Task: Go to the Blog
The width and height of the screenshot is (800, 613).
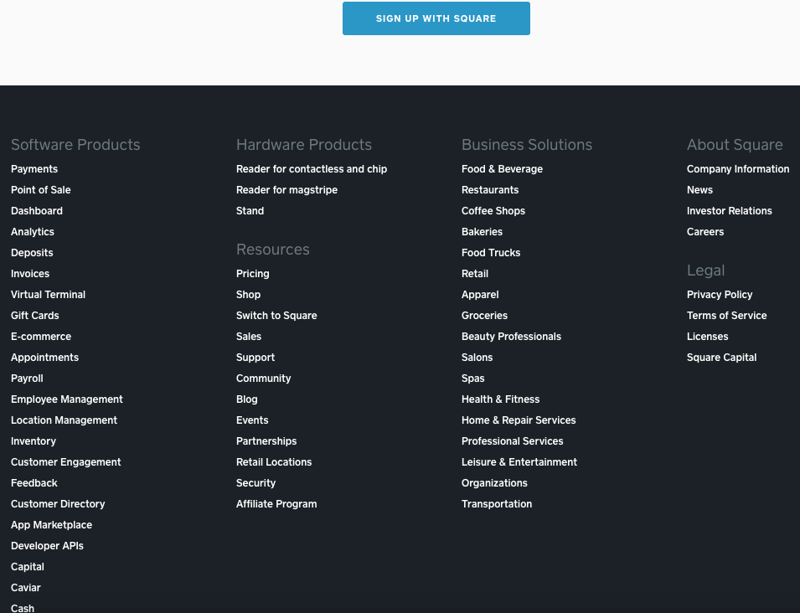Action: [247, 399]
